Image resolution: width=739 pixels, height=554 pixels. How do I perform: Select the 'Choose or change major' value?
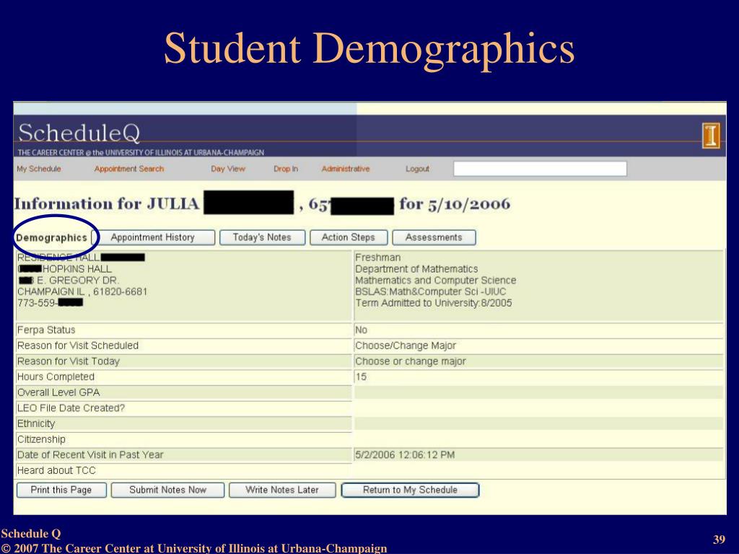411,361
